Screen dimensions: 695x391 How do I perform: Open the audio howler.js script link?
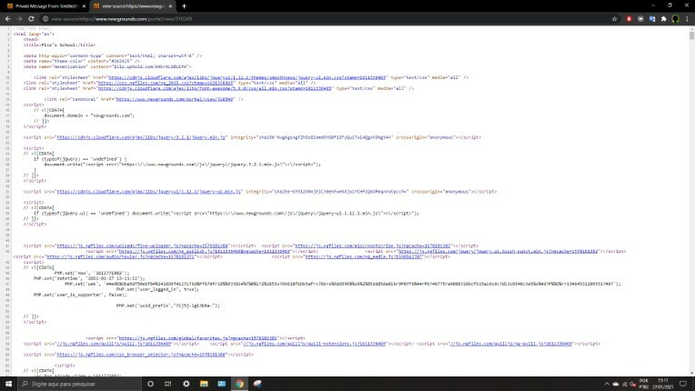120,256
